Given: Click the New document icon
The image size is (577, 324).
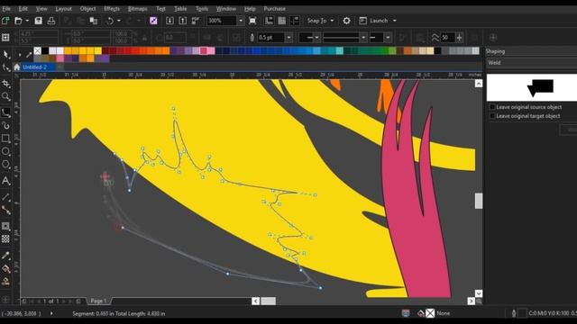Looking at the screenshot, I should [5, 21].
